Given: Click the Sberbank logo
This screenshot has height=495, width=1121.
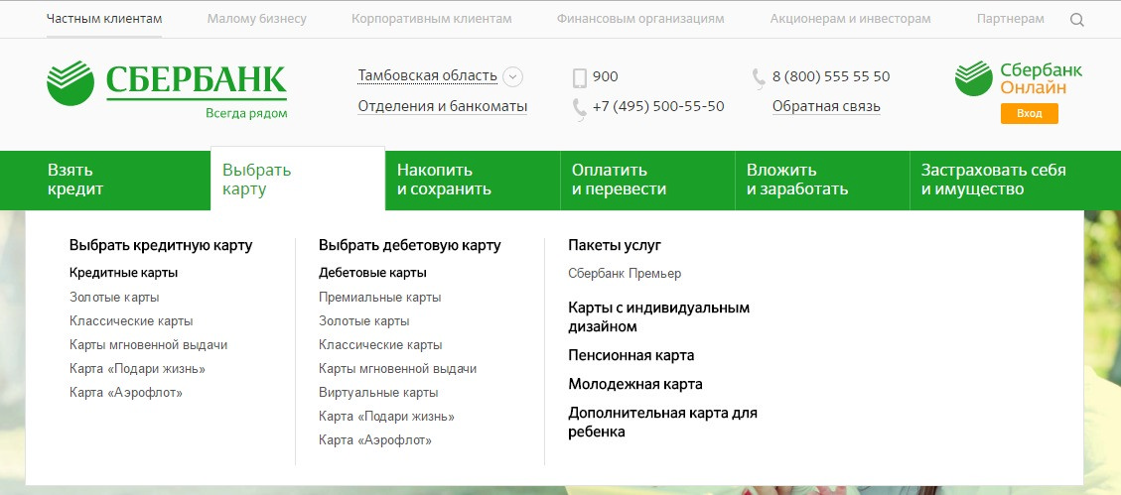Looking at the screenshot, I should 167,89.
